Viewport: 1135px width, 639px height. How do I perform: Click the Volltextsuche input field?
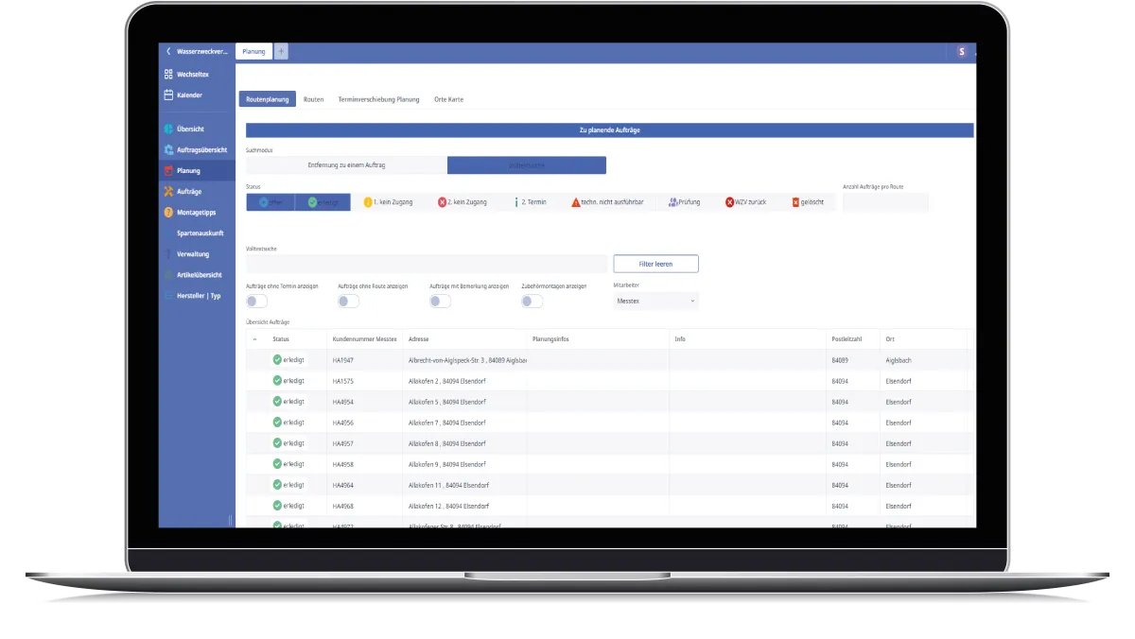[426, 263]
